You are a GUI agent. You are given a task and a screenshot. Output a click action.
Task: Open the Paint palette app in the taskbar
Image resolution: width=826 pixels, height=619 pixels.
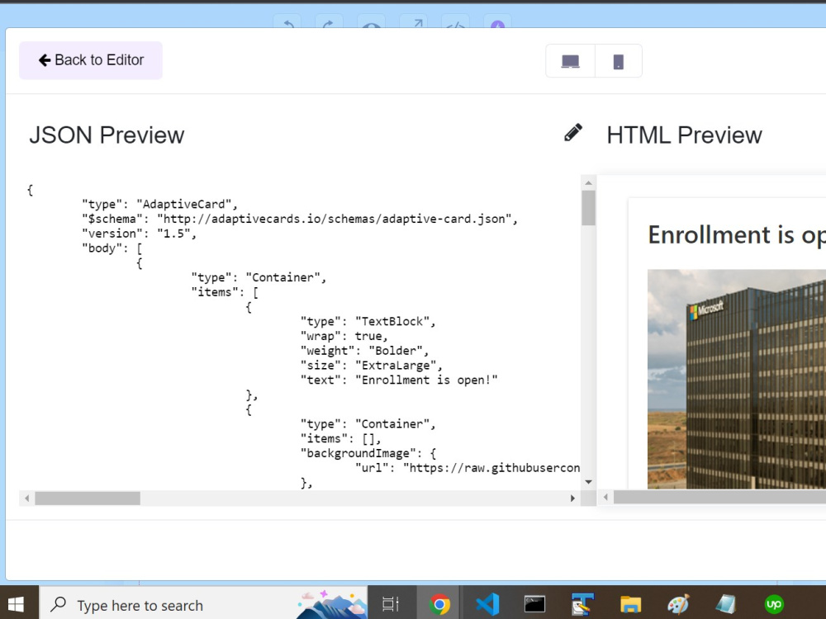678,604
